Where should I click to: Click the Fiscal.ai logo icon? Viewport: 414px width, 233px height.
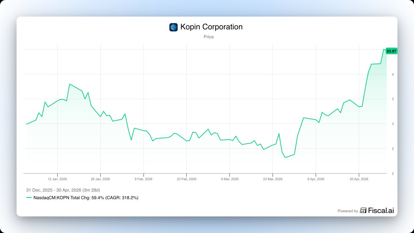coord(363,211)
